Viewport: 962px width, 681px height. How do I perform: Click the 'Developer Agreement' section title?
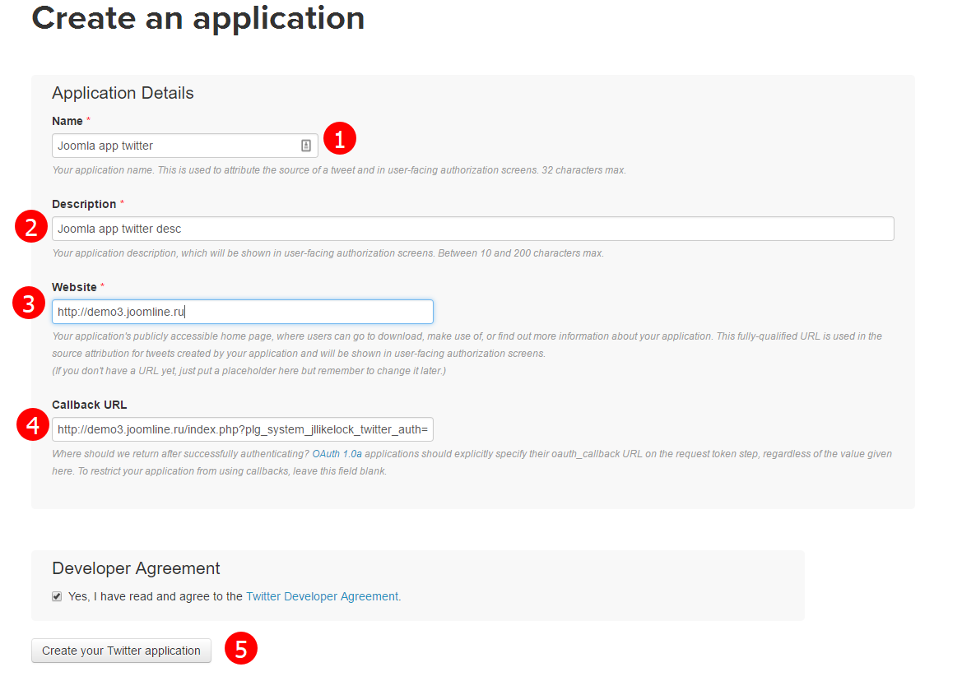(136, 568)
